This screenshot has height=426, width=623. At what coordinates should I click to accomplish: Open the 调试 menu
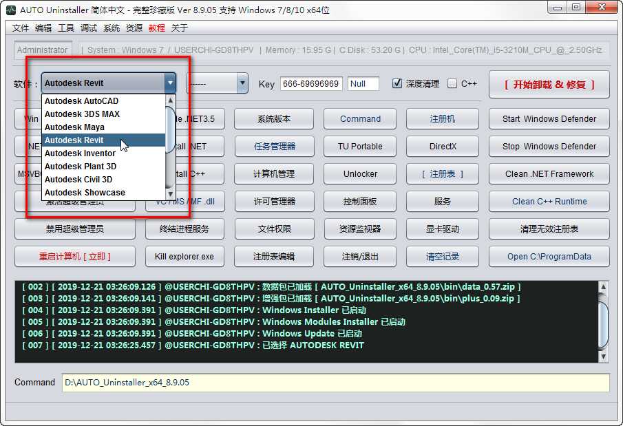(89, 28)
